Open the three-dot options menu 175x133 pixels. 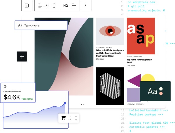[85, 6]
